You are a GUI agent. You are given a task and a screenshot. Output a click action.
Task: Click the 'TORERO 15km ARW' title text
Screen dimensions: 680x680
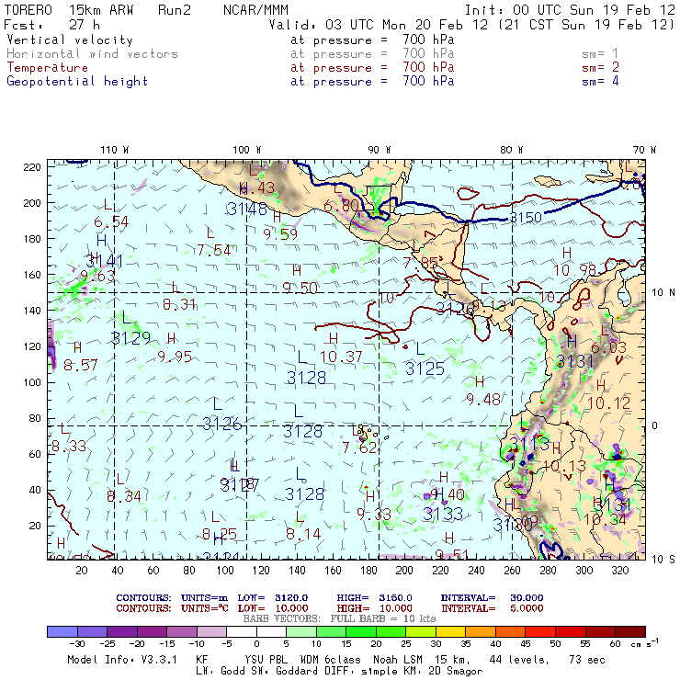click(x=69, y=10)
